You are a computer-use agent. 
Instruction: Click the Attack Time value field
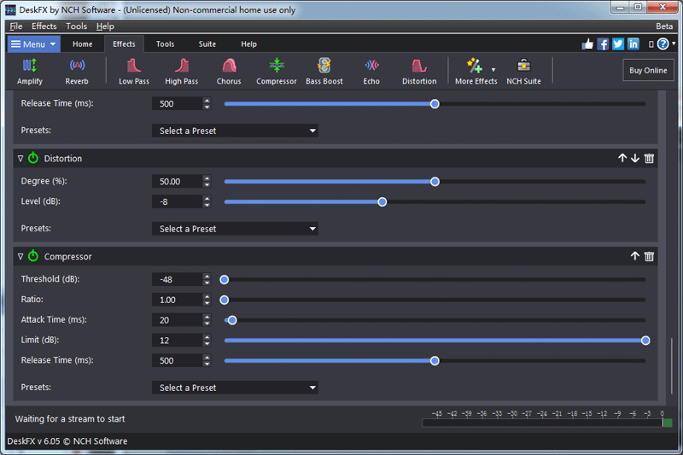pos(178,320)
